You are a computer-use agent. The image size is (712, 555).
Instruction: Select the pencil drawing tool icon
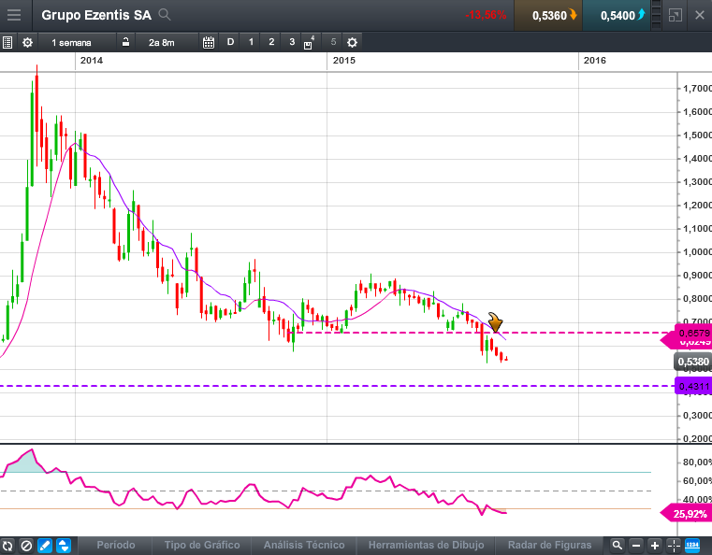click(x=44, y=545)
